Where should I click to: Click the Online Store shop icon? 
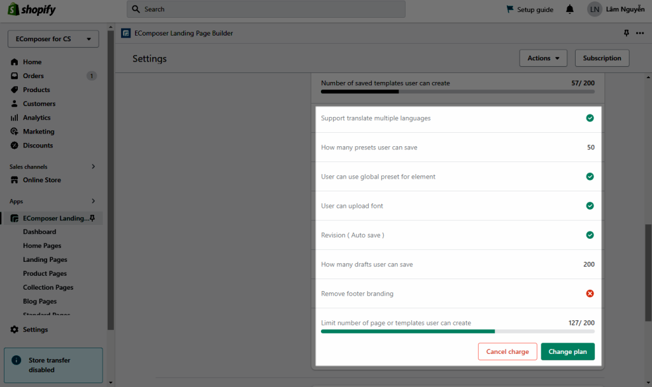pyautogui.click(x=15, y=180)
